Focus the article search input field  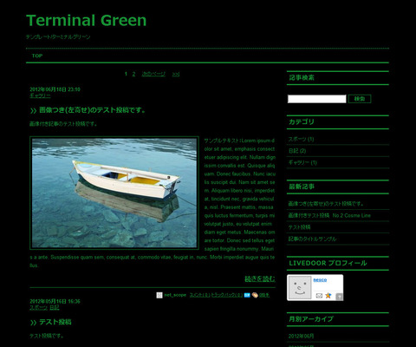pos(317,99)
